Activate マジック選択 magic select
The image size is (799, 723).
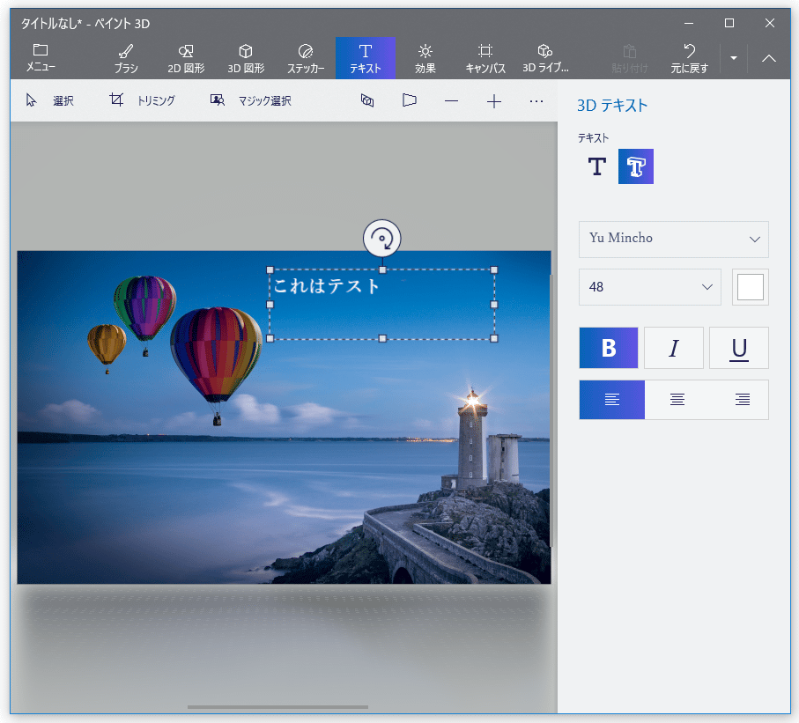pos(251,100)
